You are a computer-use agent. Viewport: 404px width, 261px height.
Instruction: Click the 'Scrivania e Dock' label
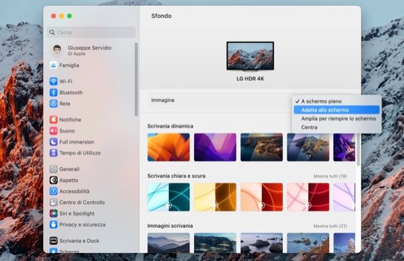click(79, 240)
